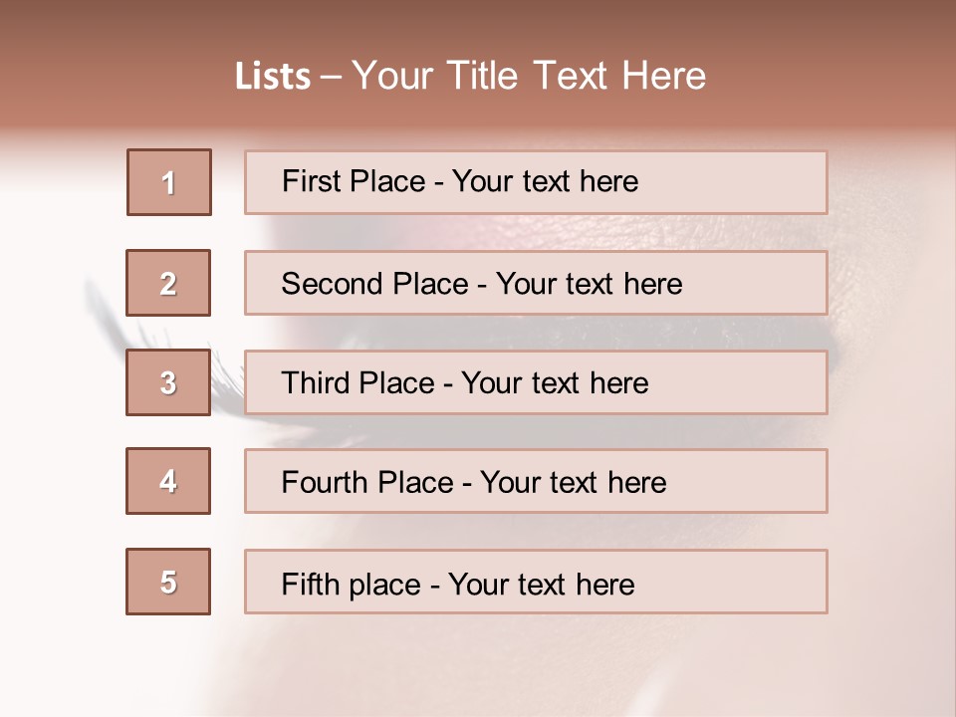This screenshot has height=717, width=956.
Task: Click the number 3 square
Action: click(168, 382)
